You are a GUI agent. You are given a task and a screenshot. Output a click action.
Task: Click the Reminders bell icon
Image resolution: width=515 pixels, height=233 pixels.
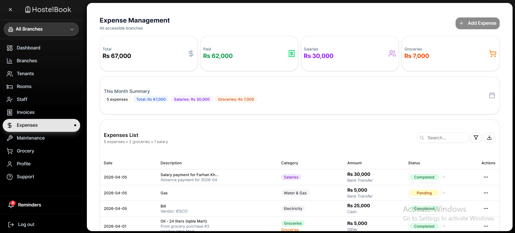click(11, 205)
